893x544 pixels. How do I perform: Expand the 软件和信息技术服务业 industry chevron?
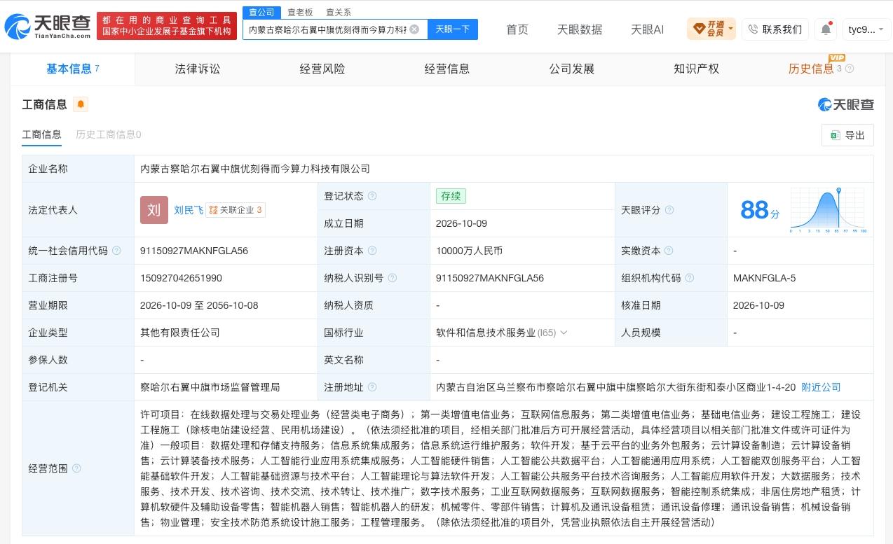pos(564,333)
